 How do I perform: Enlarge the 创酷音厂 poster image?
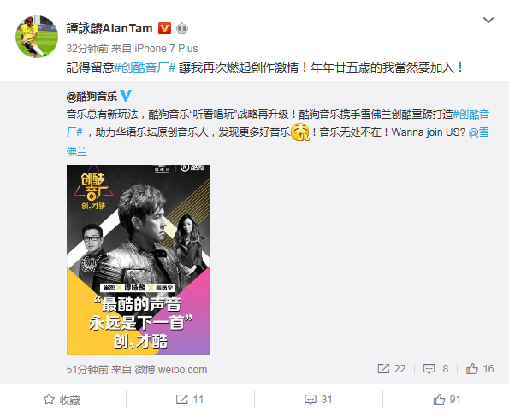click(x=138, y=260)
